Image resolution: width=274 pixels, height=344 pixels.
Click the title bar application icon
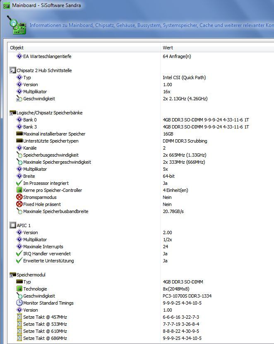click(6, 5)
